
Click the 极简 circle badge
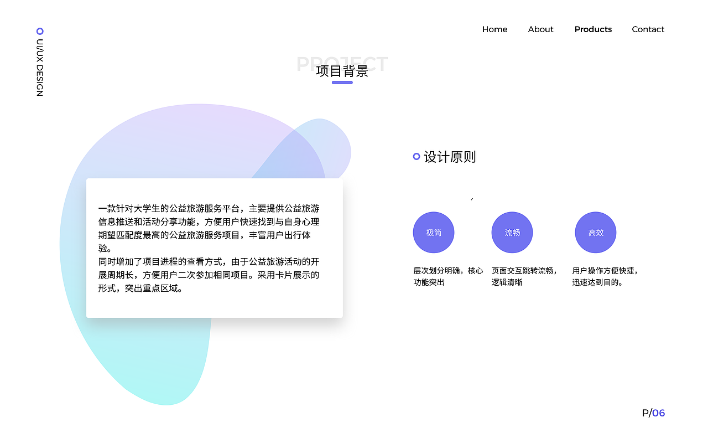coord(434,232)
